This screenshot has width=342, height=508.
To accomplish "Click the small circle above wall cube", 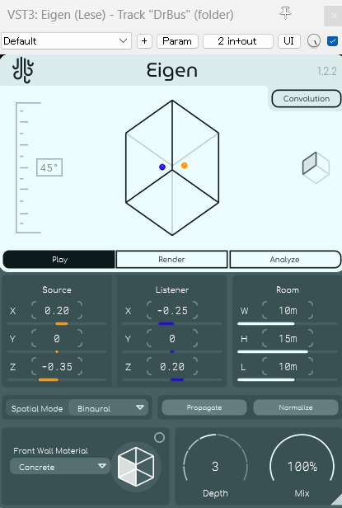I will point(159,438).
